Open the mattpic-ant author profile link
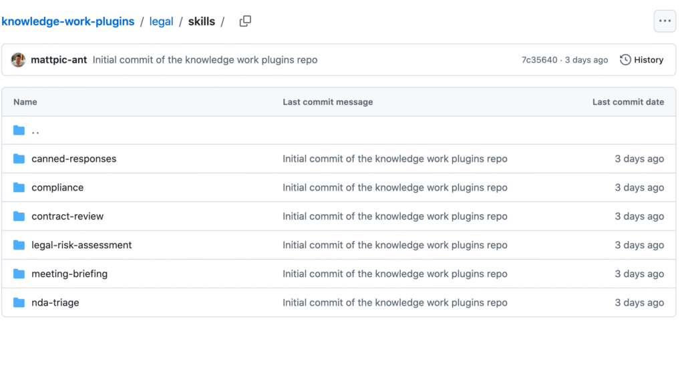The height and width of the screenshot is (367, 684). [59, 60]
